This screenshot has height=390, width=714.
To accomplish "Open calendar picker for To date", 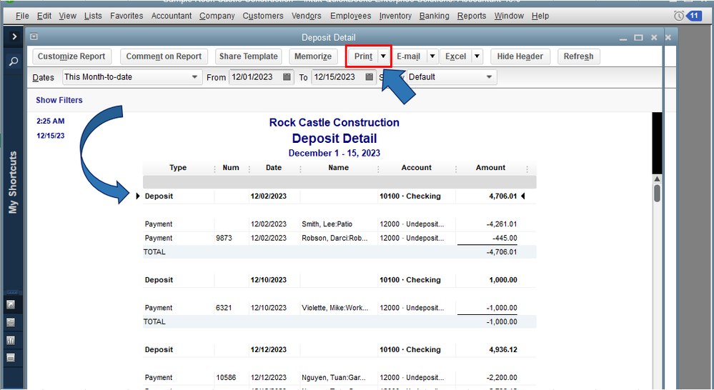I will click(370, 77).
